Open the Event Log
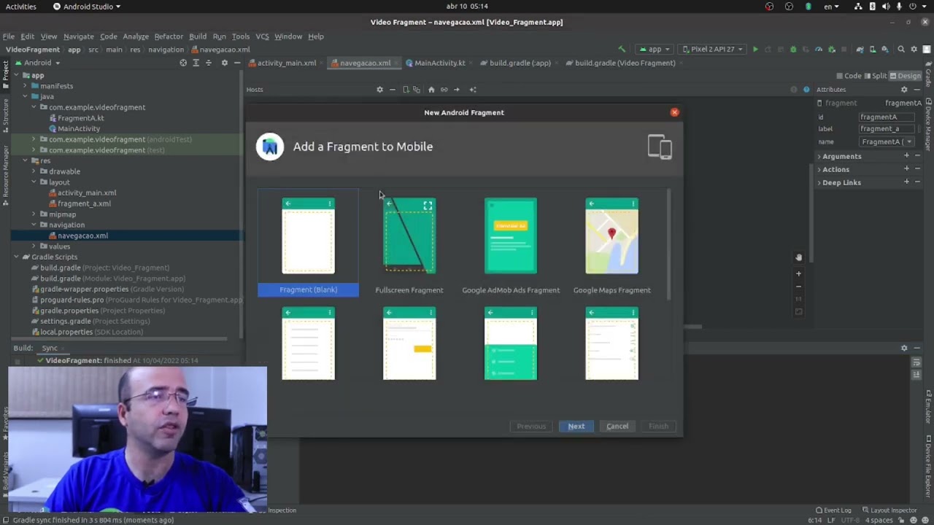Screen dimensions: 934x525 [833, 510]
